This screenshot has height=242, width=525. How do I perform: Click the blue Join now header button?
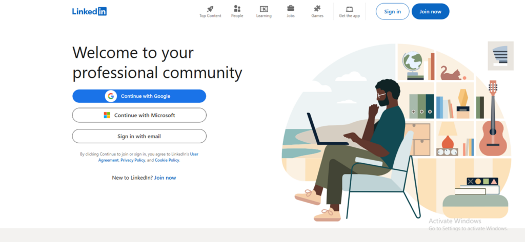tap(430, 11)
